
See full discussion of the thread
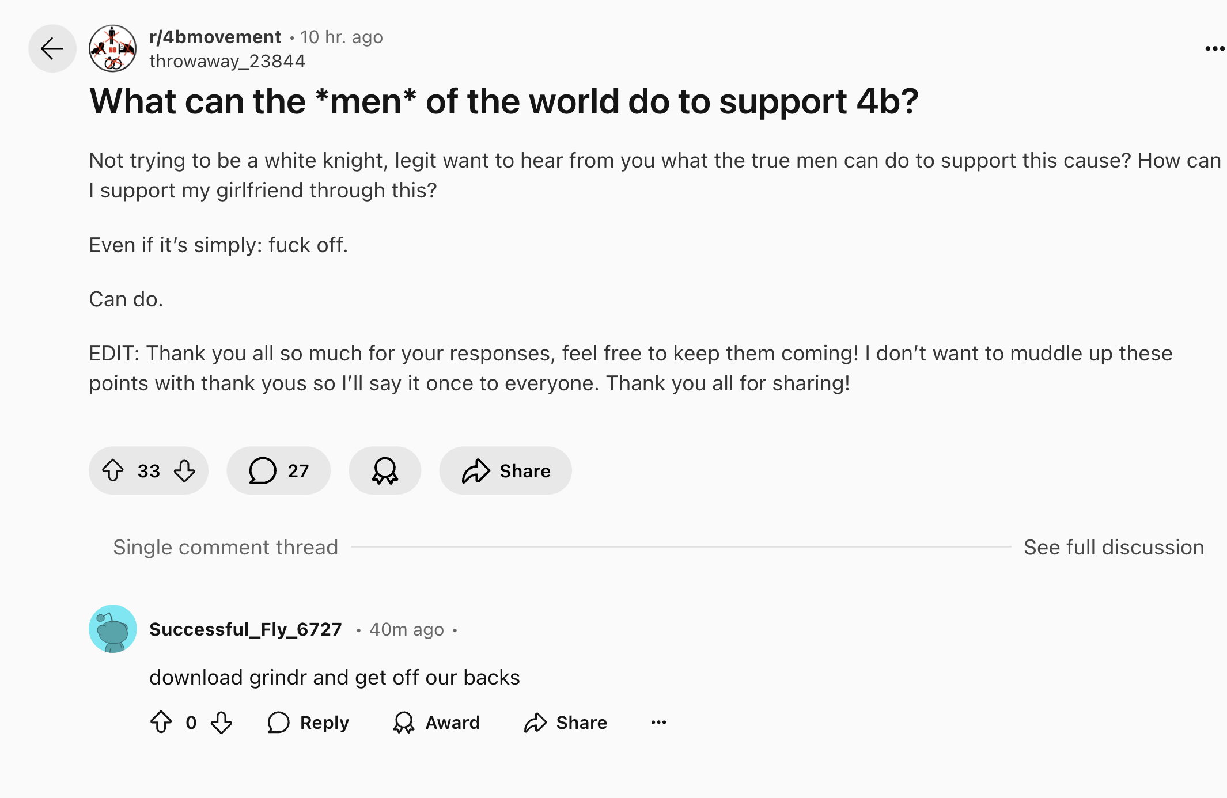(1114, 547)
